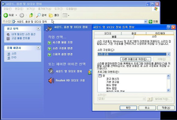Collapse the 문제 해결사 panel

click(x=38, y=48)
